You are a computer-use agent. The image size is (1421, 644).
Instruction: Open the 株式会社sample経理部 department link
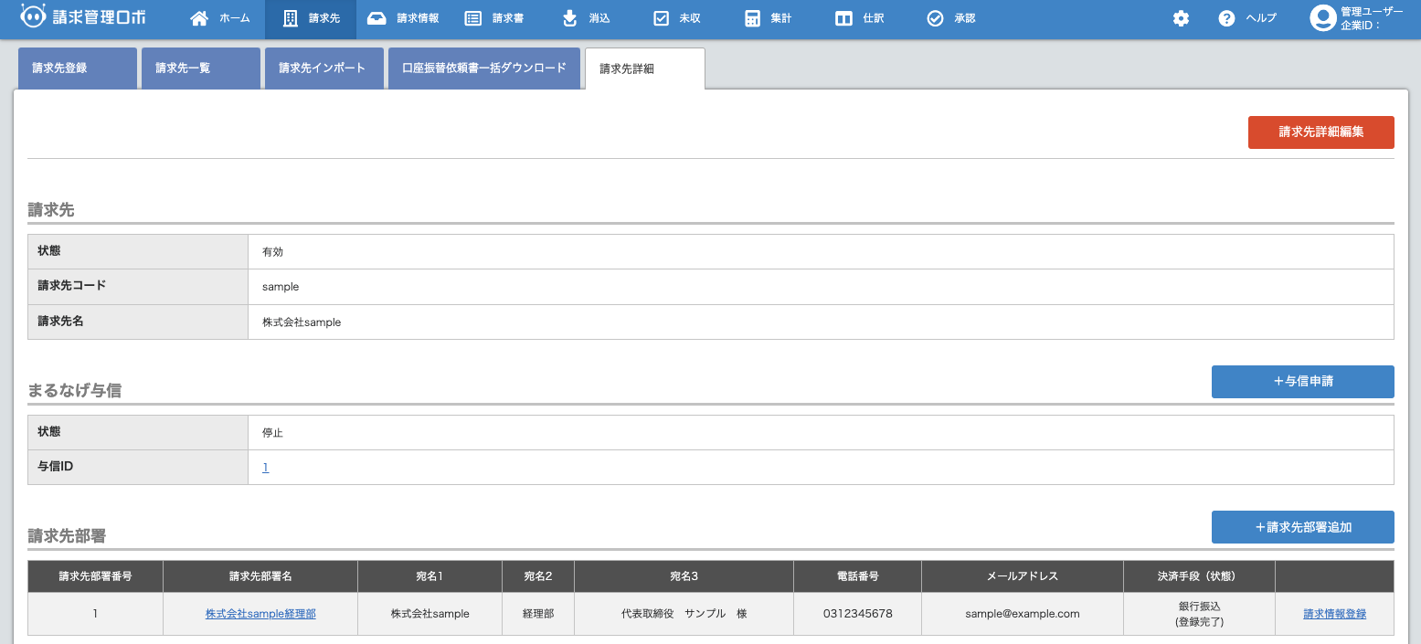pyautogui.click(x=260, y=613)
